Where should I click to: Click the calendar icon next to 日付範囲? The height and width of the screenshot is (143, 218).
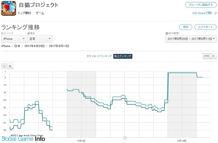tap(167, 33)
